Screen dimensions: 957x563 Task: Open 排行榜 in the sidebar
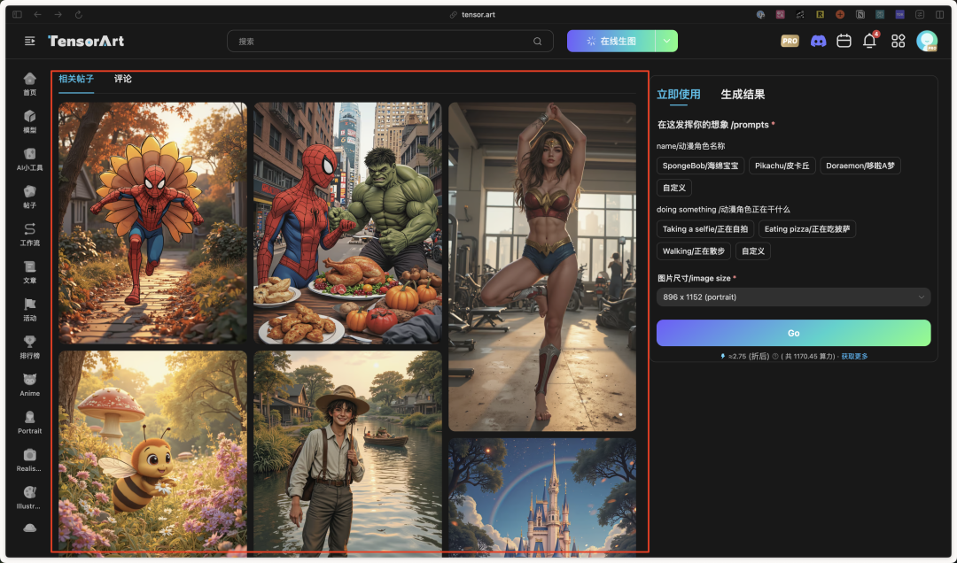(29, 348)
